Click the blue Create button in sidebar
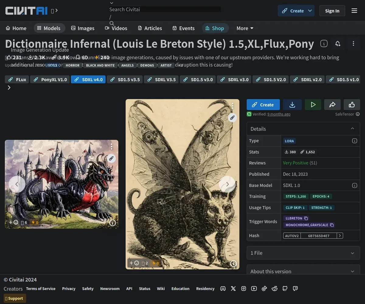This screenshot has width=365, height=304. tap(263, 105)
